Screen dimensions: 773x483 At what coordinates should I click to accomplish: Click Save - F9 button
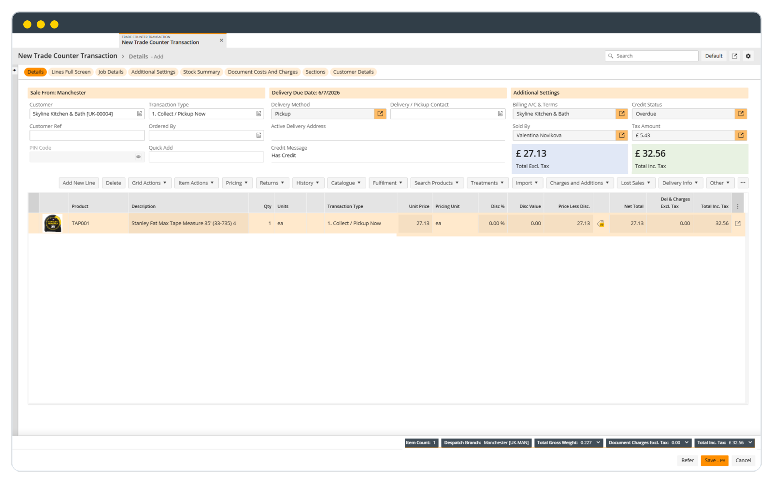(x=715, y=460)
